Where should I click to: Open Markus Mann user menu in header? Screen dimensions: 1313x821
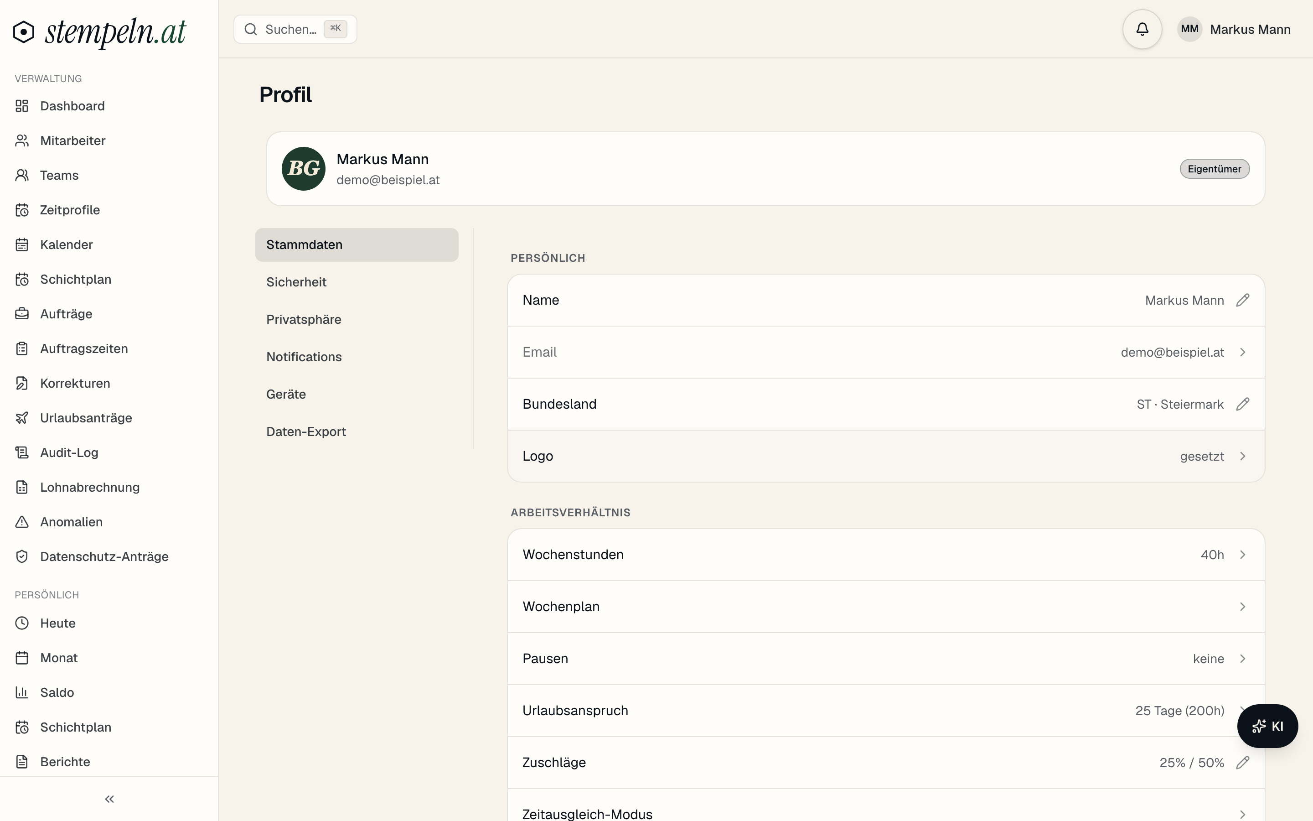1234,29
